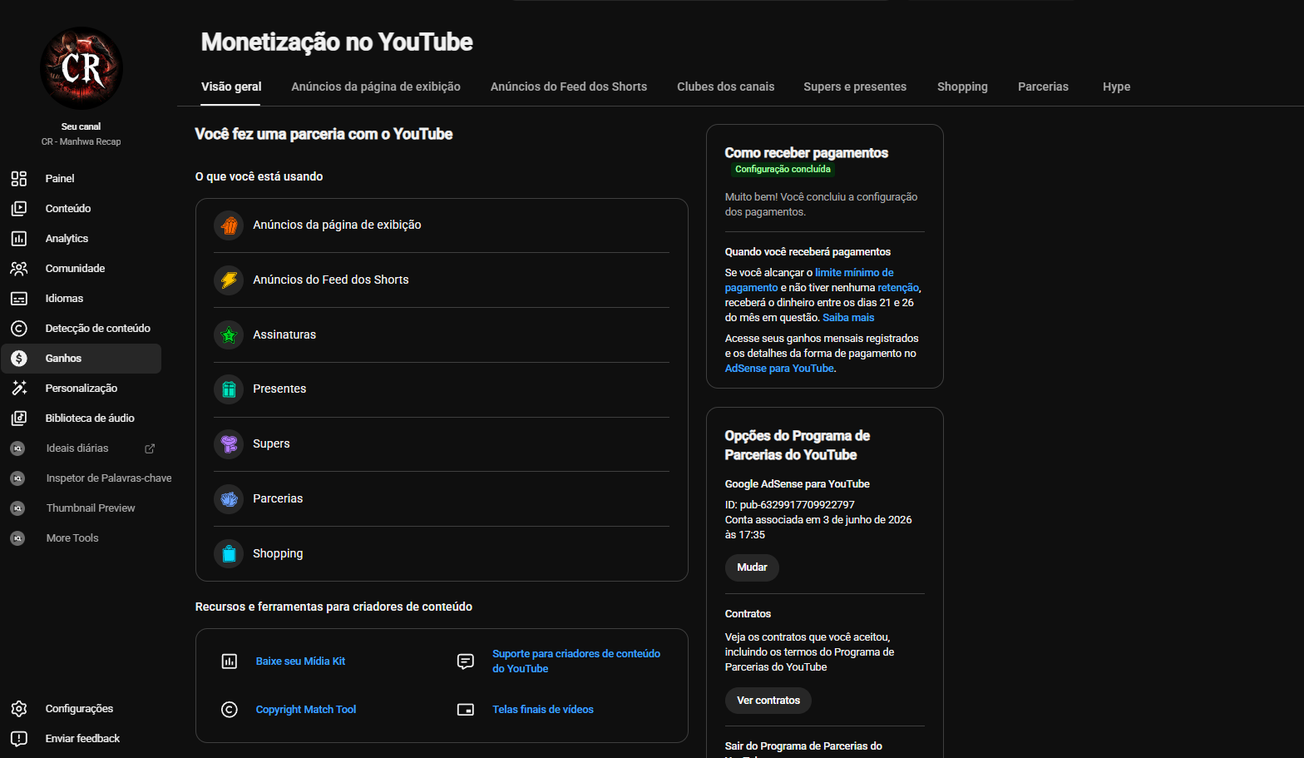Open More Tools in the sidebar
The width and height of the screenshot is (1304, 758).
pos(72,538)
